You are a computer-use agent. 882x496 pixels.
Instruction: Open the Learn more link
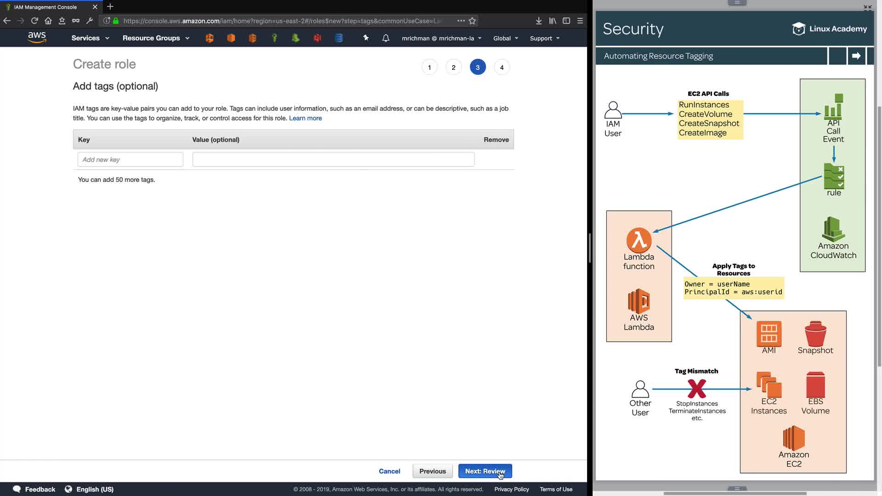click(x=305, y=118)
